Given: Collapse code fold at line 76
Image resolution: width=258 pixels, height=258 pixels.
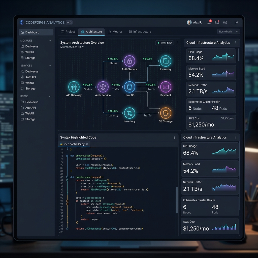Looking at the screenshot, I should 67,156.
